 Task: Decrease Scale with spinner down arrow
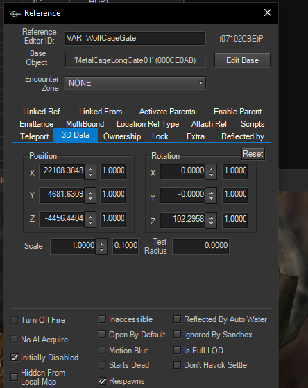pyautogui.click(x=101, y=250)
